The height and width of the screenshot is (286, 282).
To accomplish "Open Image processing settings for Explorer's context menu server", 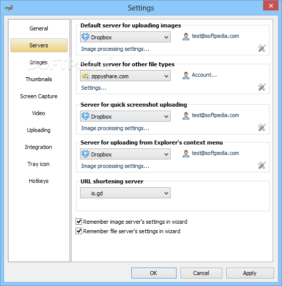I will tap(115, 166).
